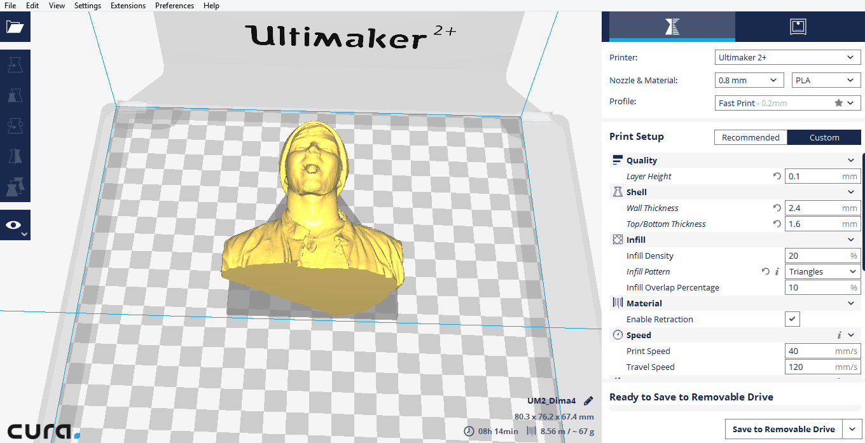Open file with the folder icon
Viewport: 865px width, 443px height.
point(15,27)
